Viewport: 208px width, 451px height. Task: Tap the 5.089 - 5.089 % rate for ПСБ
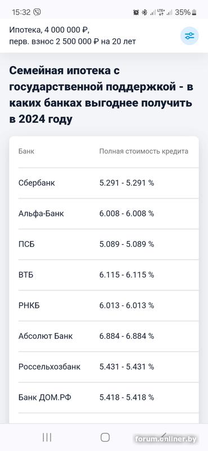pos(127,245)
